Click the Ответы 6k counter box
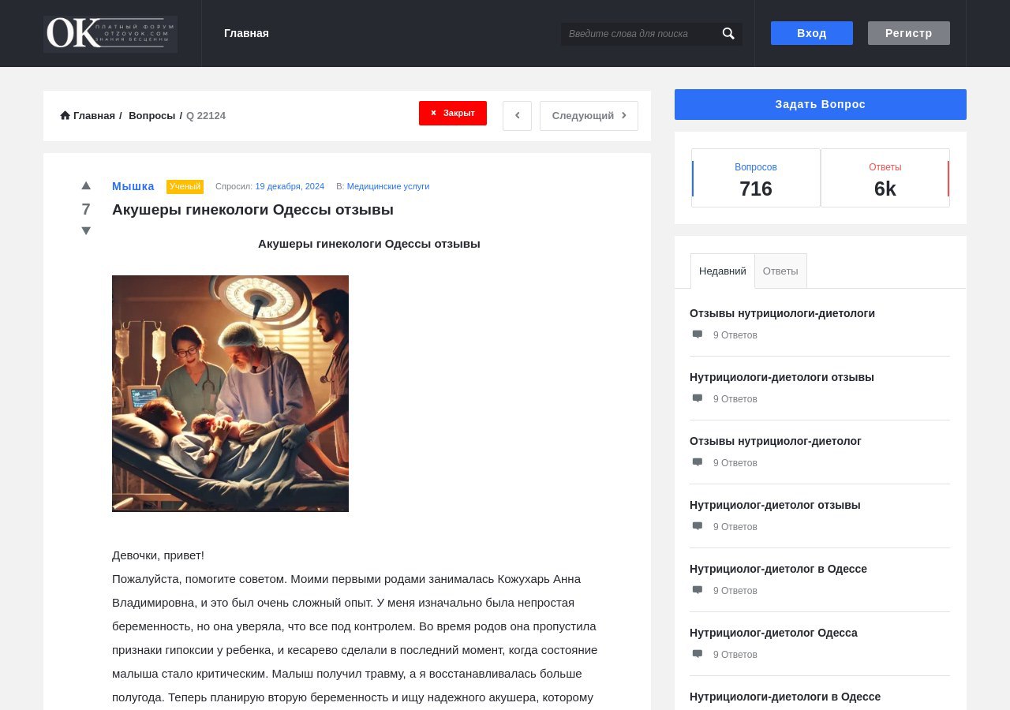The width and height of the screenshot is (1010, 710). coord(885,178)
